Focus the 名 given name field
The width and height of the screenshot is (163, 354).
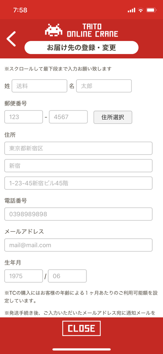pyautogui.click(x=104, y=86)
